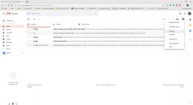Open the Google apps grid icon
Image resolution: width=193 pixels, height=105 pixels.
point(185,13)
